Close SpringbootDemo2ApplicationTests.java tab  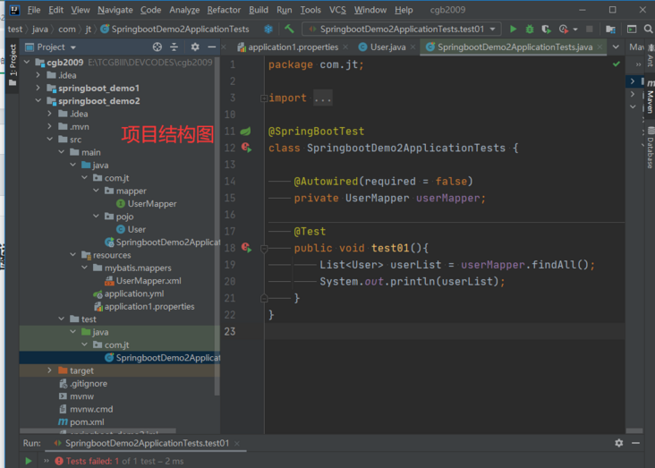600,47
